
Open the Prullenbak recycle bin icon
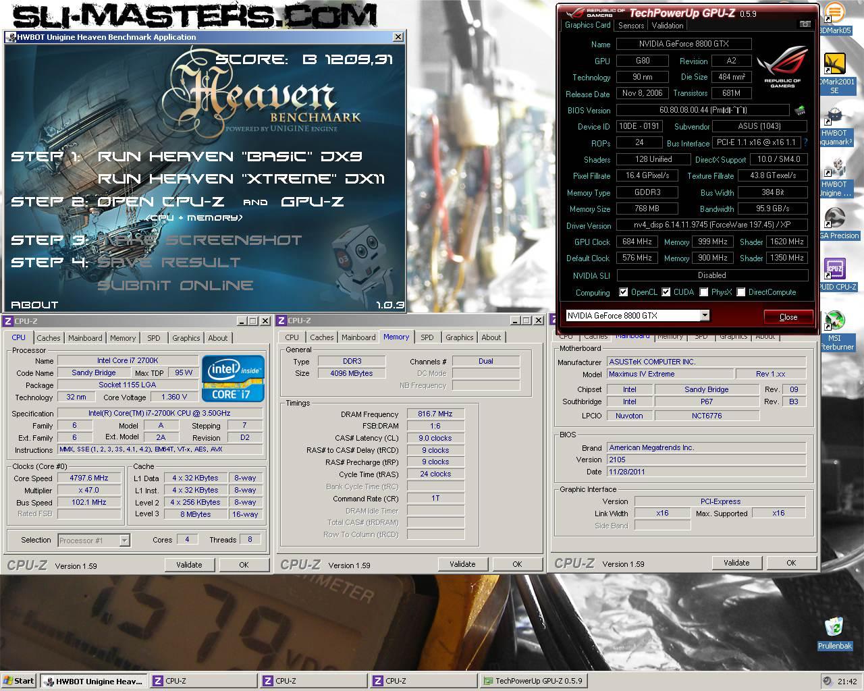[835, 633]
